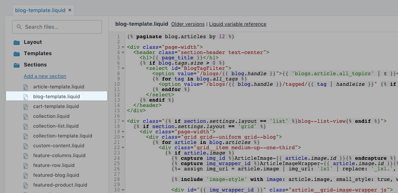This screenshot has height=193, width=398.
Task: Open featured-product.liquid file
Action: coord(60,185)
